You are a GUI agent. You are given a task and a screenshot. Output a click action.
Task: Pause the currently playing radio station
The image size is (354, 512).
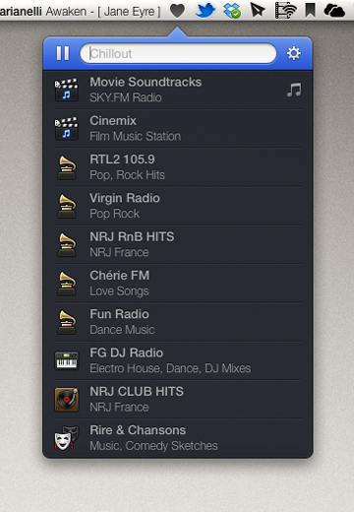click(x=63, y=53)
